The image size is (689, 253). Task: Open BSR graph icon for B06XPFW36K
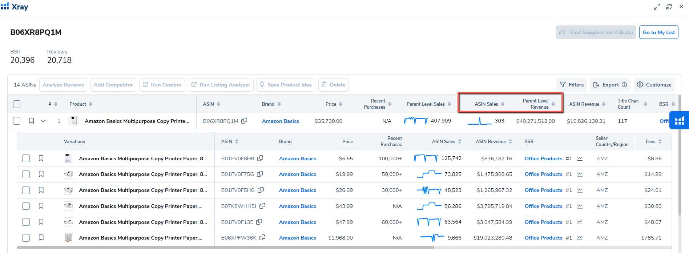(580, 237)
